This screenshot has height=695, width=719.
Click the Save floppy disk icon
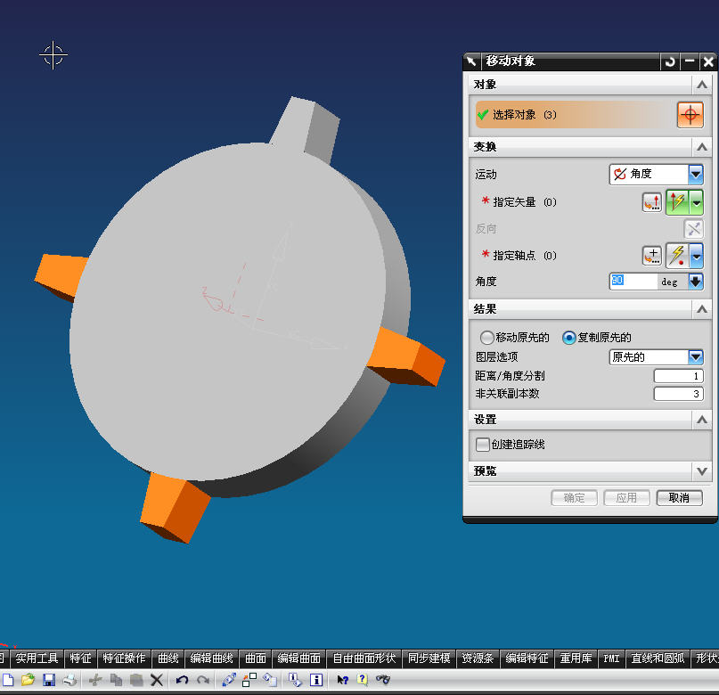pyautogui.click(x=49, y=680)
